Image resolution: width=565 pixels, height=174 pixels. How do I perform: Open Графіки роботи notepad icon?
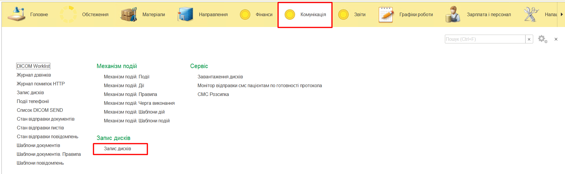tap(386, 14)
